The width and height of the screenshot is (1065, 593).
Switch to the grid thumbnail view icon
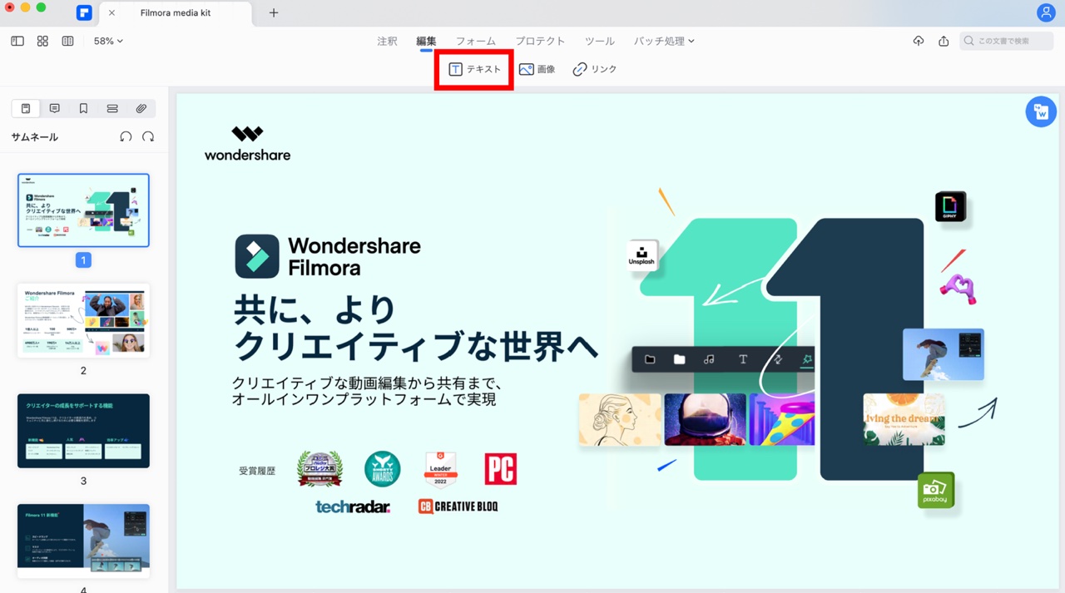click(42, 41)
